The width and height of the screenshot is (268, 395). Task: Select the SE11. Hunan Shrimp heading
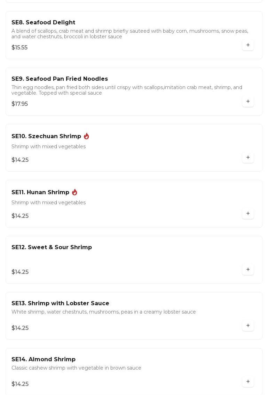[40, 192]
